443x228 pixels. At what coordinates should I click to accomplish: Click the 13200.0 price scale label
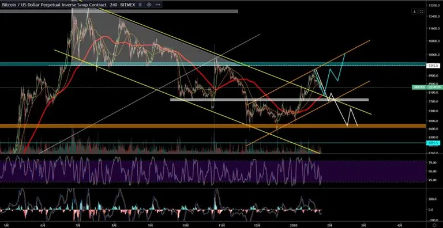(x=434, y=6)
